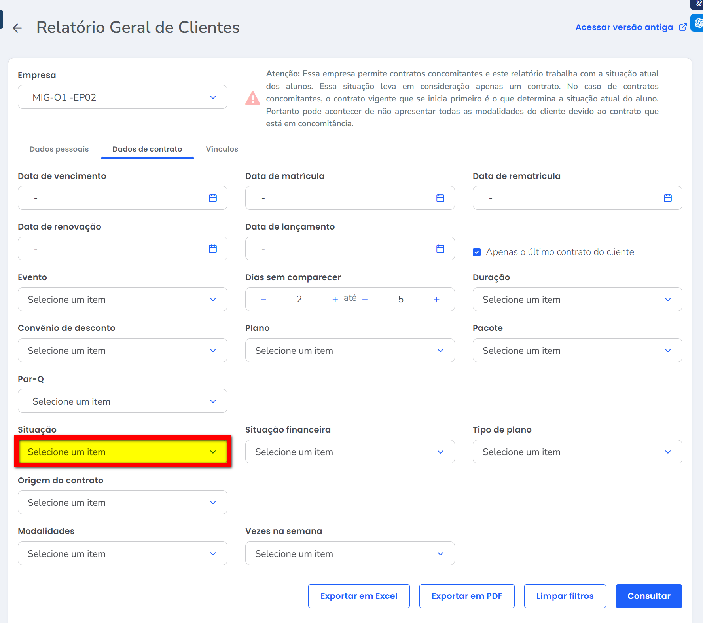Open calendar for Data de rematricula
Screen dimensions: 703x623
click(667, 198)
